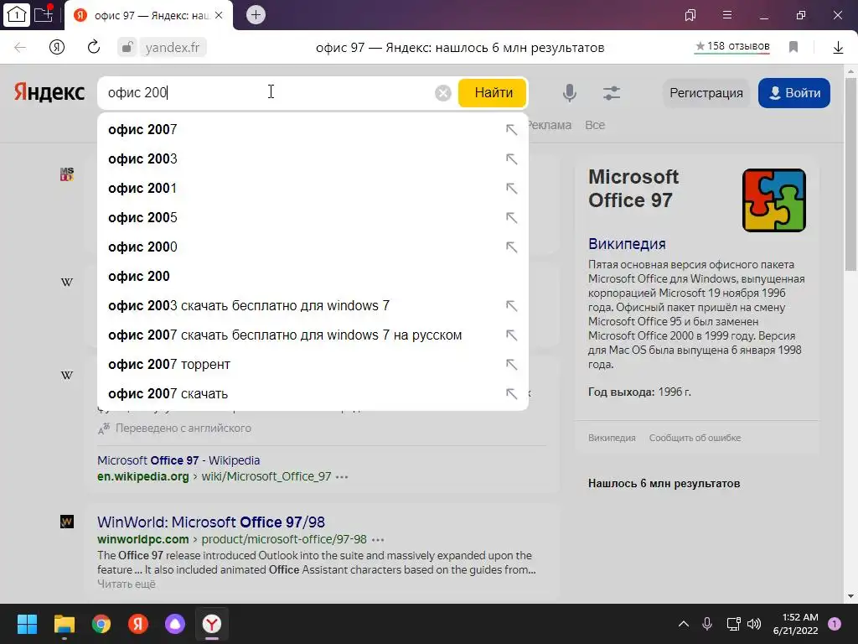Go to the Яндекс logo homepage

49,92
